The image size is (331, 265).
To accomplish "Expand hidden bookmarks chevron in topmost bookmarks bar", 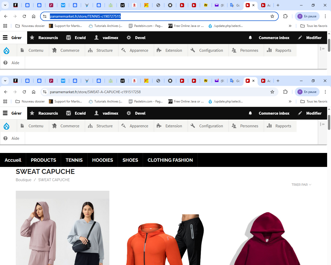I will [x=290, y=26].
